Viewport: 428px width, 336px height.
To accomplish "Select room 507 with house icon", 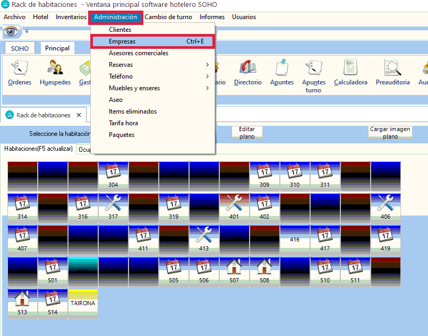I will pyautogui.click(x=234, y=272).
